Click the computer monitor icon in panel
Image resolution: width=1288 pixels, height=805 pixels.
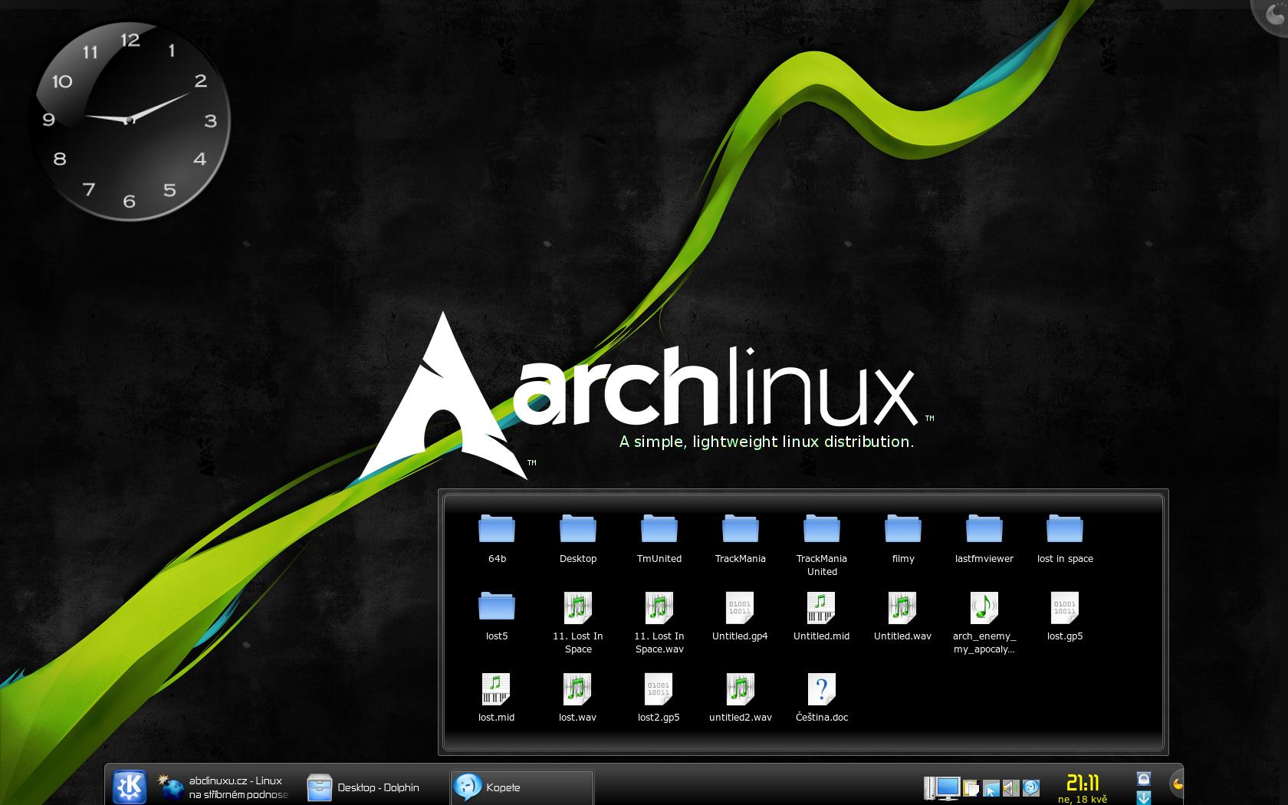pyautogui.click(x=942, y=787)
